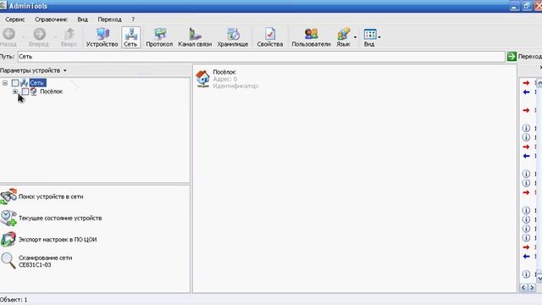
Task: Click the Вверх (Up) navigation icon
Action: pyautogui.click(x=69, y=34)
